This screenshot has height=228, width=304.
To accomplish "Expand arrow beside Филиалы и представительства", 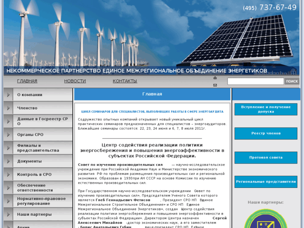I will (8, 148).
